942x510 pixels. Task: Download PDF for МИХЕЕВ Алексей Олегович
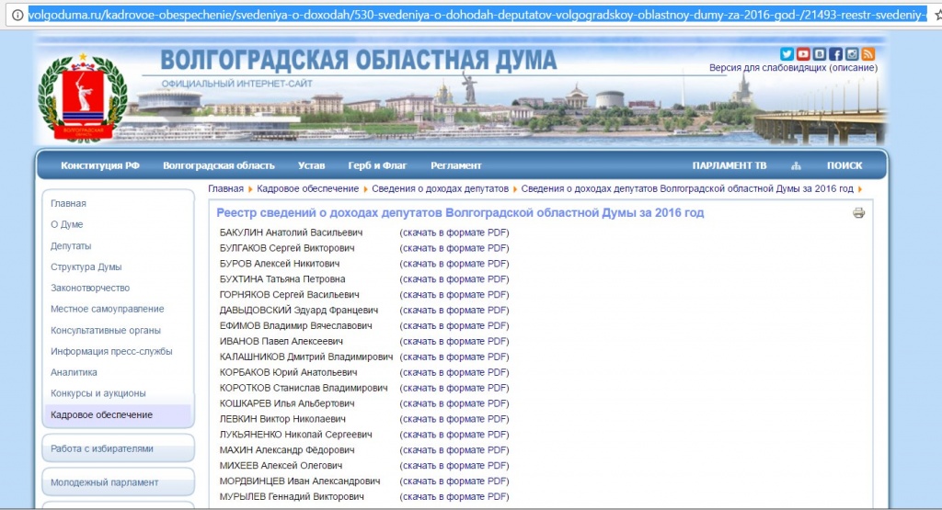pyautogui.click(x=454, y=466)
